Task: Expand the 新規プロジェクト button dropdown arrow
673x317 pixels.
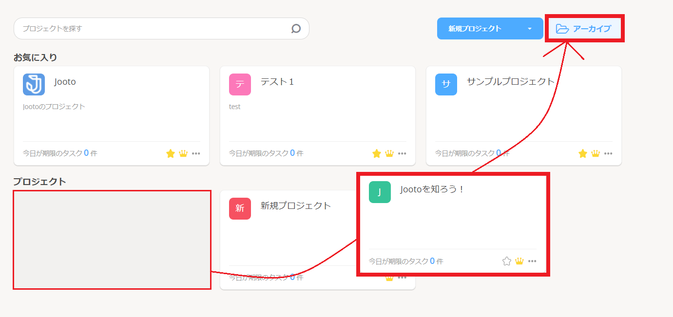Action: (530, 29)
